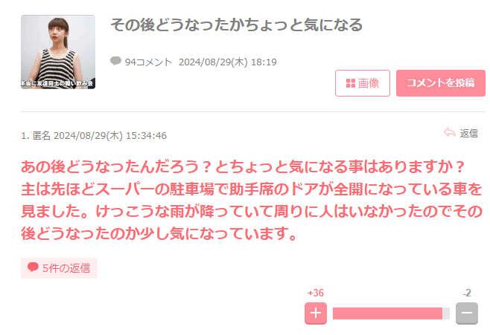Expand the 5件の返信 replies list

click(59, 268)
